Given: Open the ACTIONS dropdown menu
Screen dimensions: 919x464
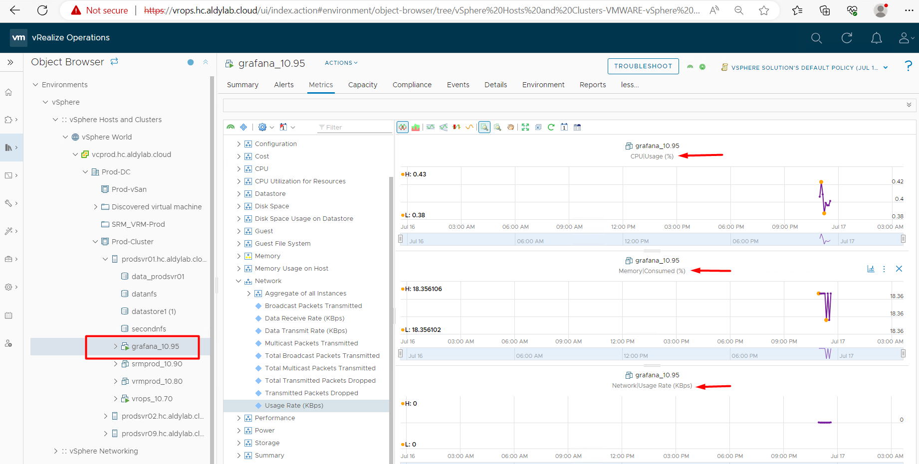Looking at the screenshot, I should (341, 63).
